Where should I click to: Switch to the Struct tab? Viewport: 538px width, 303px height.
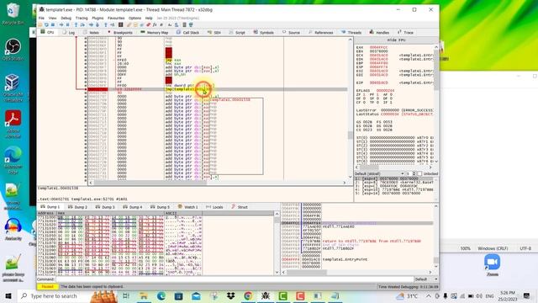tap(240, 207)
